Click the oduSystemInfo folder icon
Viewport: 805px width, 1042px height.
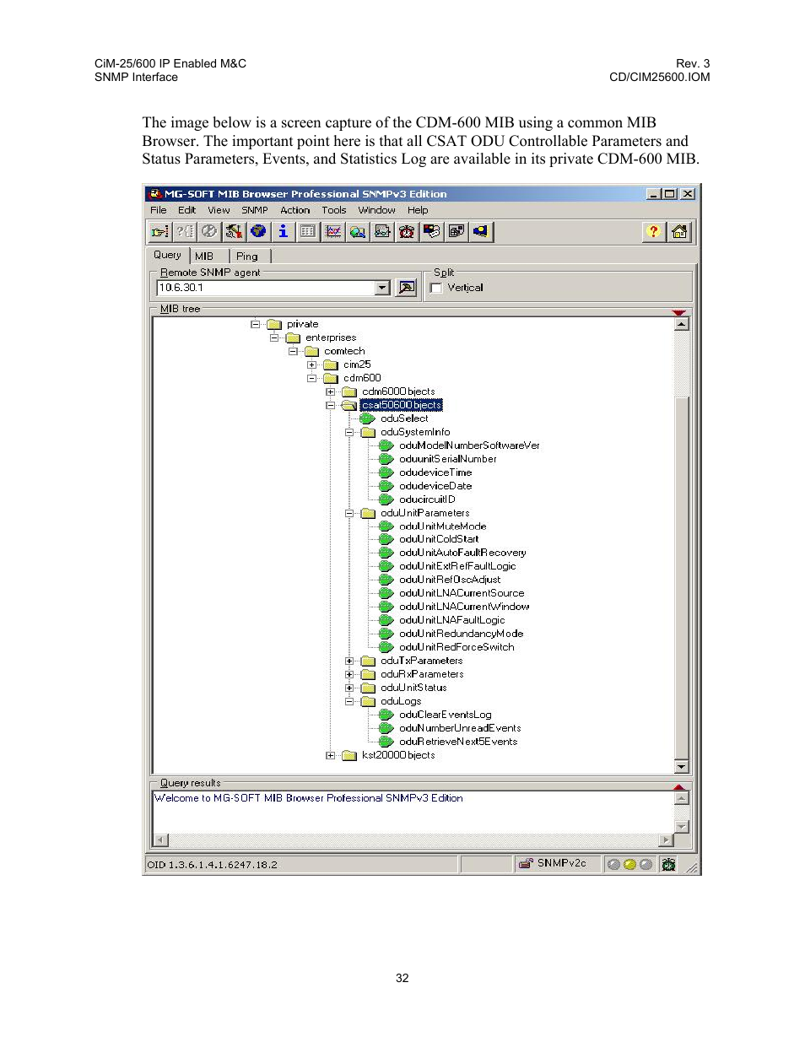368,432
